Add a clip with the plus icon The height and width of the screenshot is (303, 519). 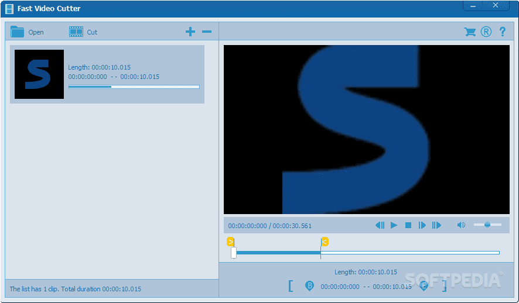point(190,32)
